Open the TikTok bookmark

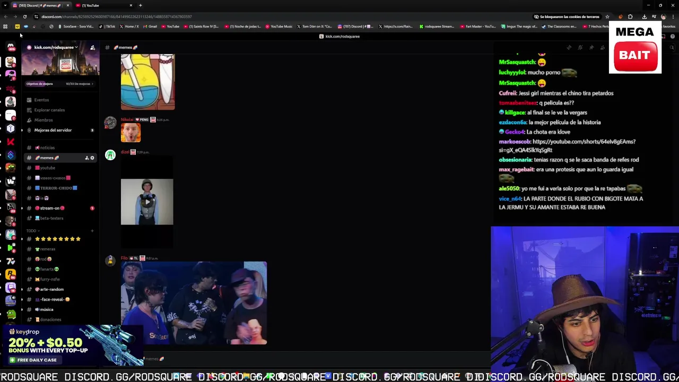coord(108,27)
